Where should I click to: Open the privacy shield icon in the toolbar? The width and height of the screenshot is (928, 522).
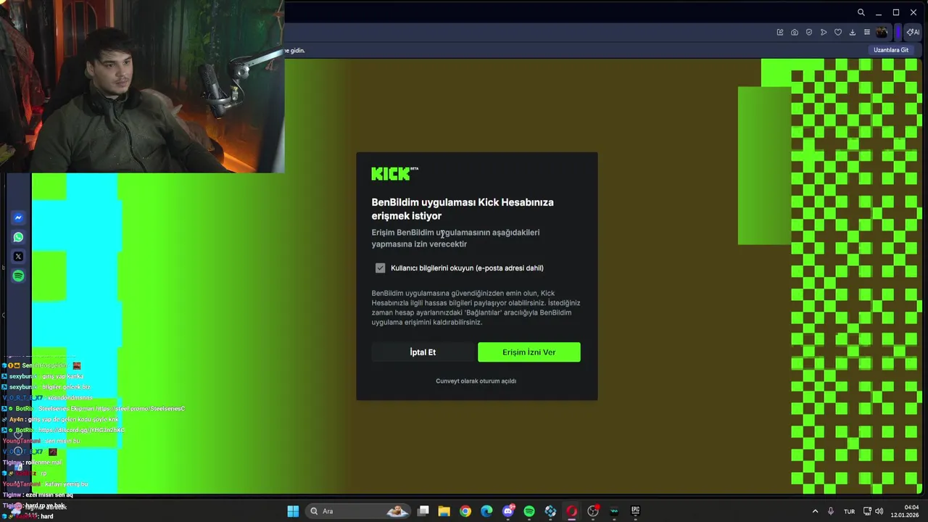tap(809, 32)
